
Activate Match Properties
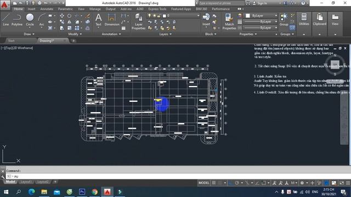click(229, 21)
